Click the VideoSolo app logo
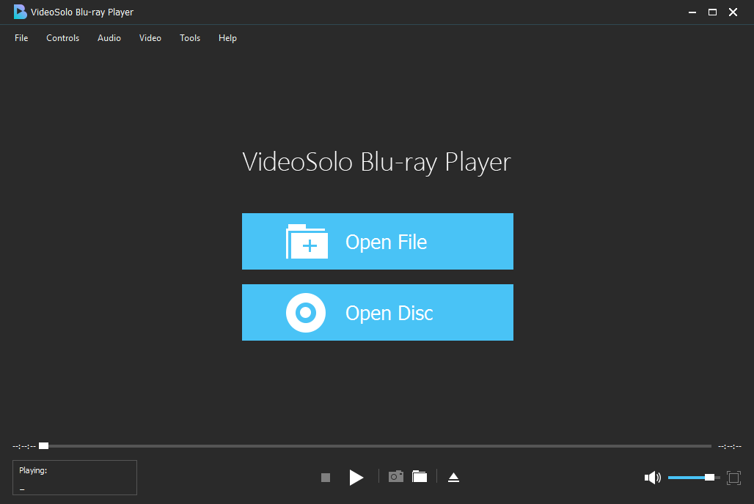 pyautogui.click(x=21, y=12)
